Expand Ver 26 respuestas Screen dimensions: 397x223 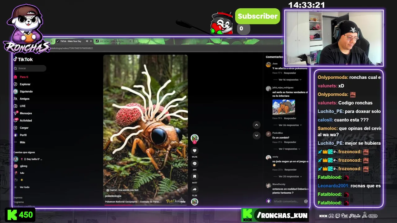(x=290, y=125)
